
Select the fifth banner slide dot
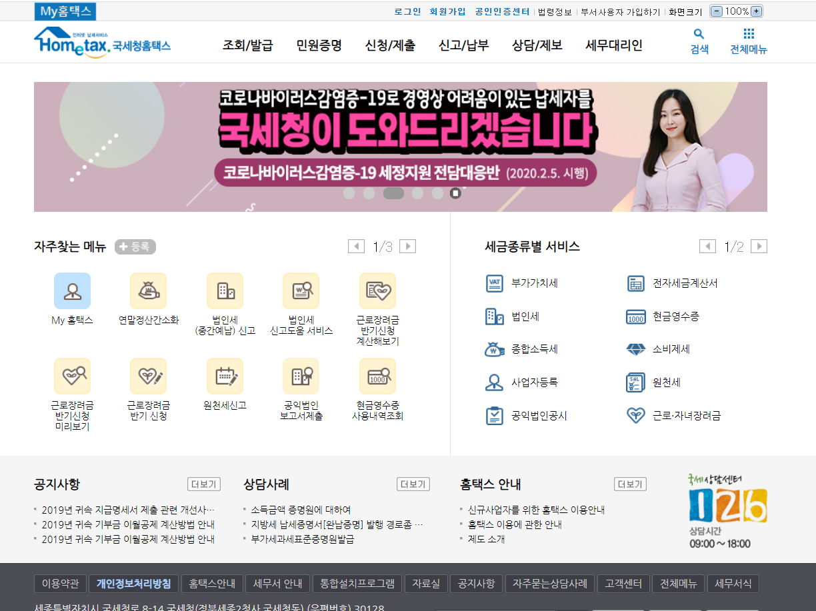coord(437,193)
